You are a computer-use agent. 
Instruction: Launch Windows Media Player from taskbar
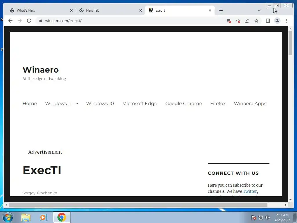click(x=43, y=217)
